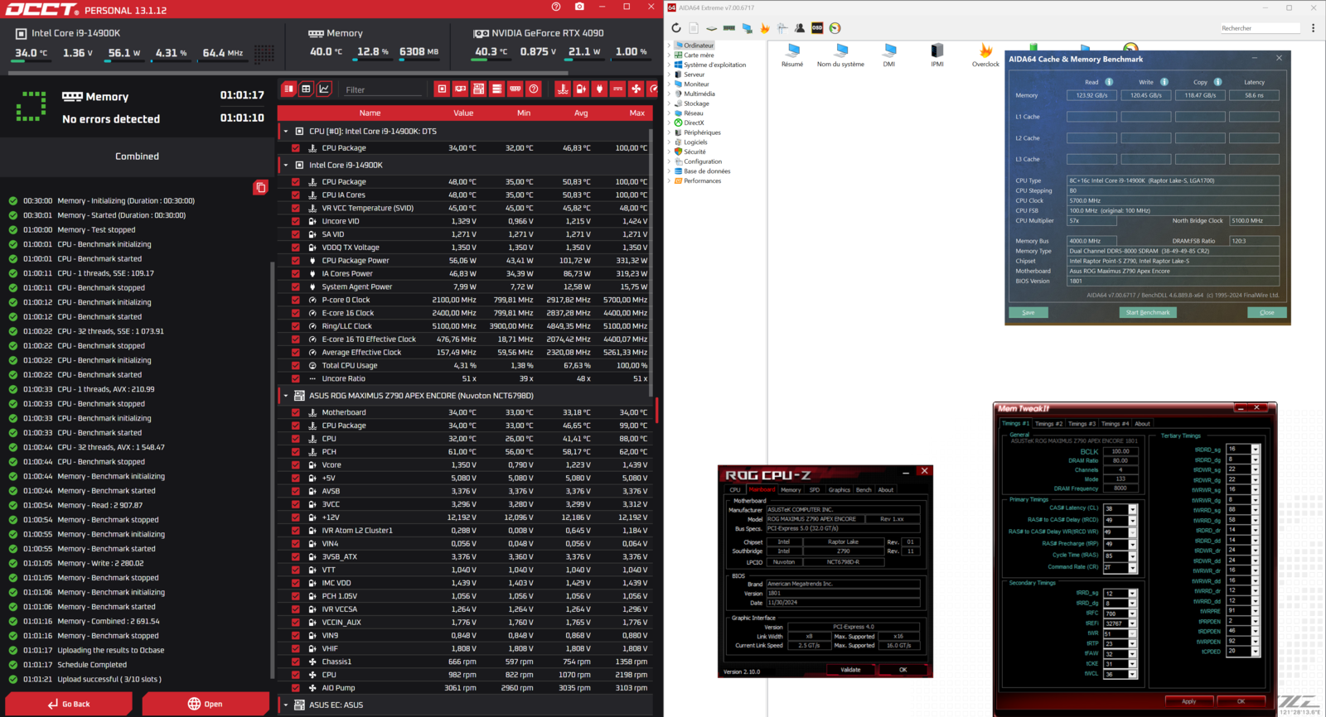Viewport: 1326px width, 717px height.
Task: Click Start Benchmark in AIDA64 benchmark window
Action: pyautogui.click(x=1148, y=312)
